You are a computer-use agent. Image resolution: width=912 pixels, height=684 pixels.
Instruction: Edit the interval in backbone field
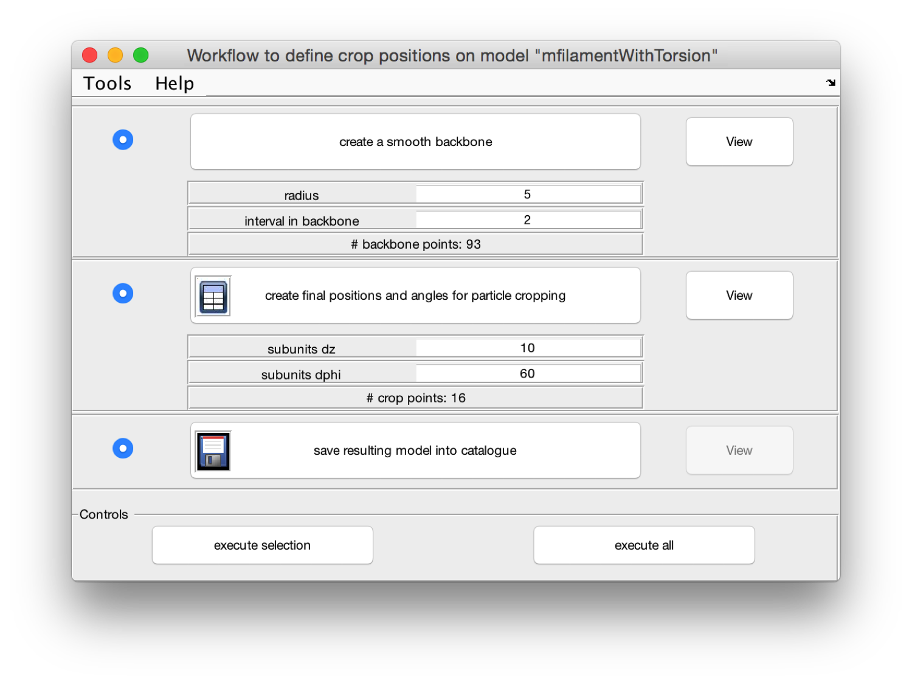point(528,220)
